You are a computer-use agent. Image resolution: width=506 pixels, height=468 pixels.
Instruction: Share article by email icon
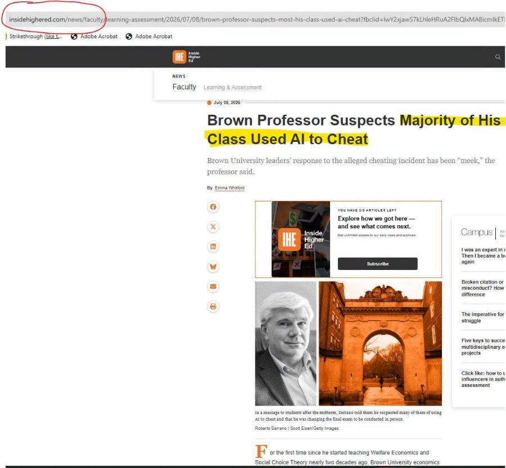213,287
